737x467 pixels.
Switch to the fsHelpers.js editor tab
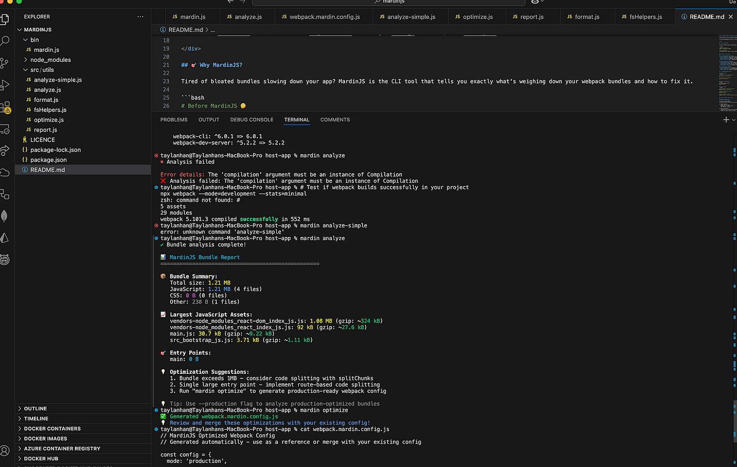click(x=645, y=17)
